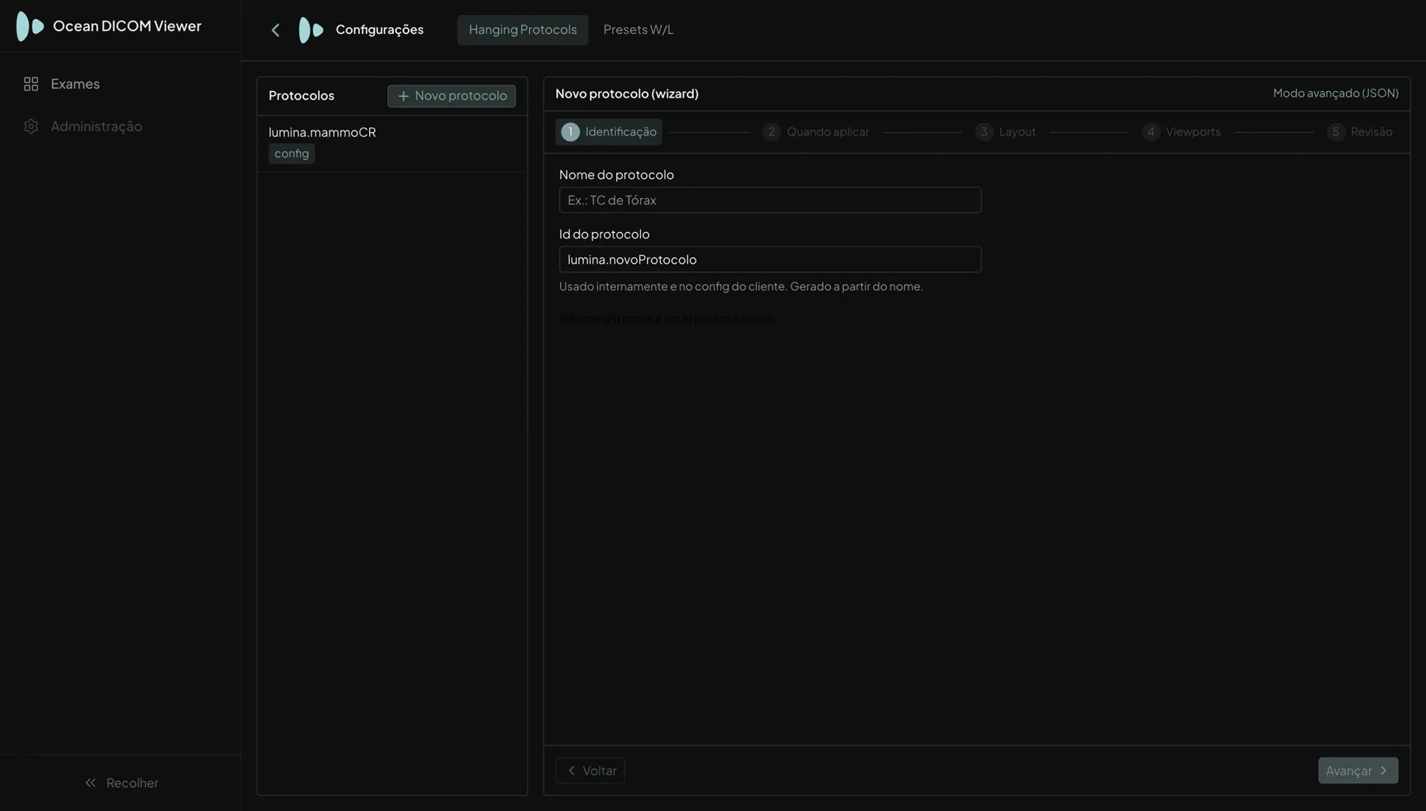Collapse sidebar via Recolher double-chevron icon

90,782
